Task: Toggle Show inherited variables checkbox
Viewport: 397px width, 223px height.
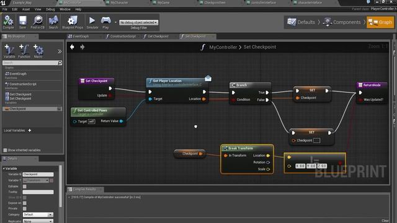Action: coord(5,150)
